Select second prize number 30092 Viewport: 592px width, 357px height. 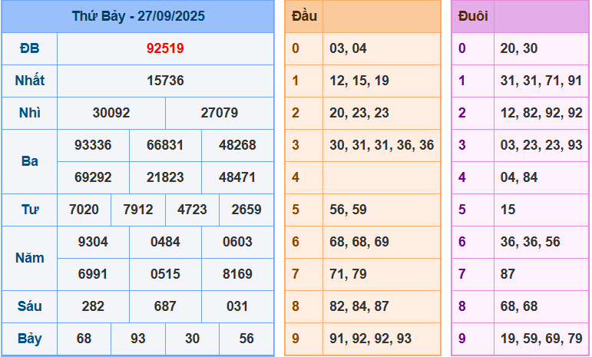point(111,113)
